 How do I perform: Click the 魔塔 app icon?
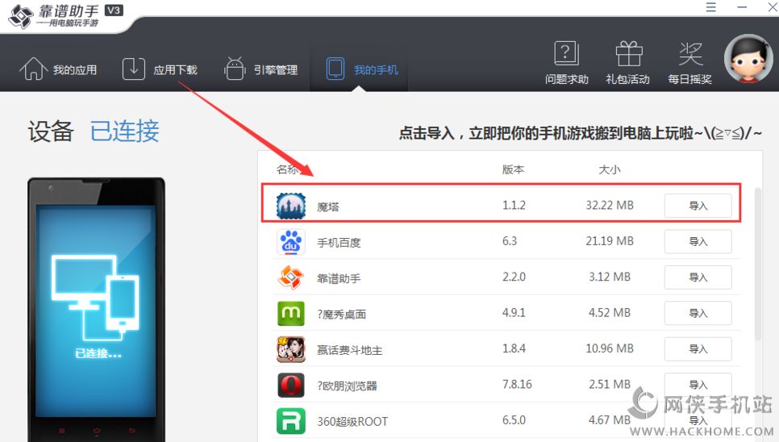point(290,206)
